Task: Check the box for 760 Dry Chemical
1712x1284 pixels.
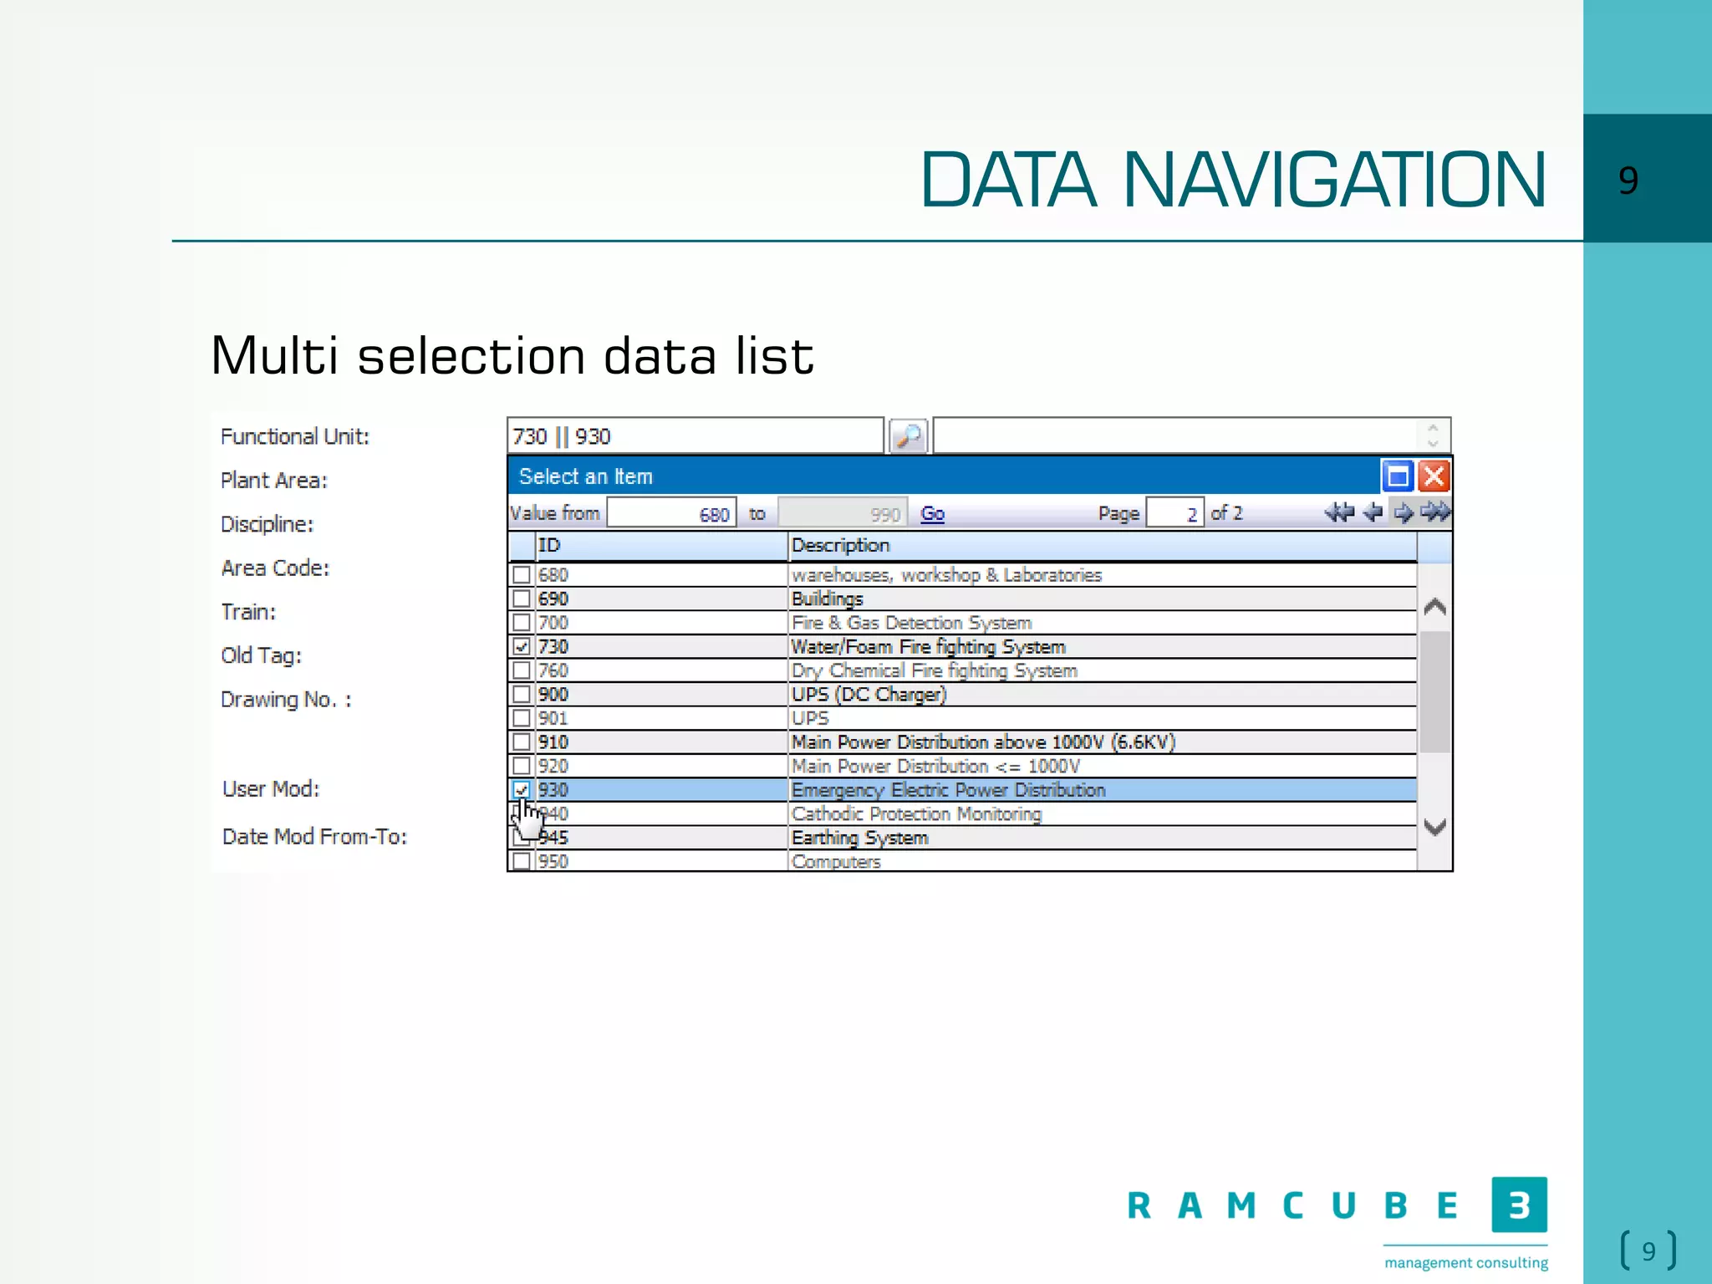Action: (522, 670)
